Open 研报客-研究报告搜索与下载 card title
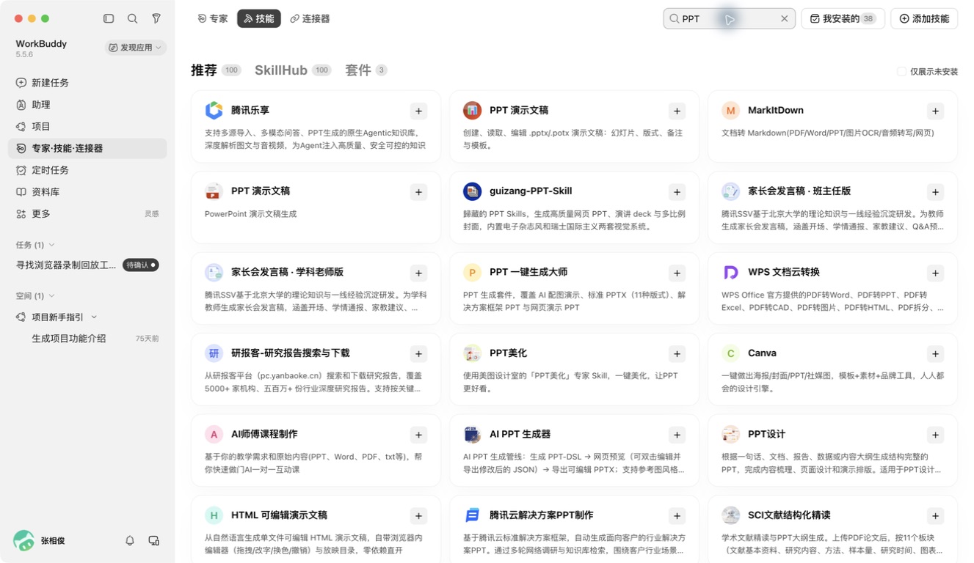974x563 pixels. coord(290,353)
